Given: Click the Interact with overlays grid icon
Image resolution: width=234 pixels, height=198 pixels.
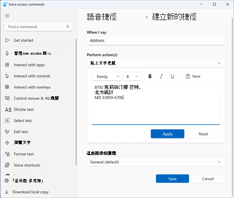Looking at the screenshot, I should [x=7, y=87].
